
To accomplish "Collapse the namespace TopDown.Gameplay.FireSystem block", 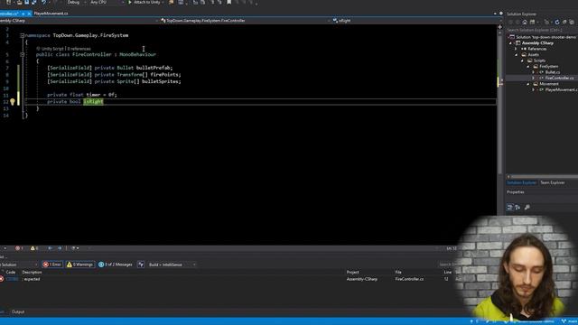I will coord(22,36).
